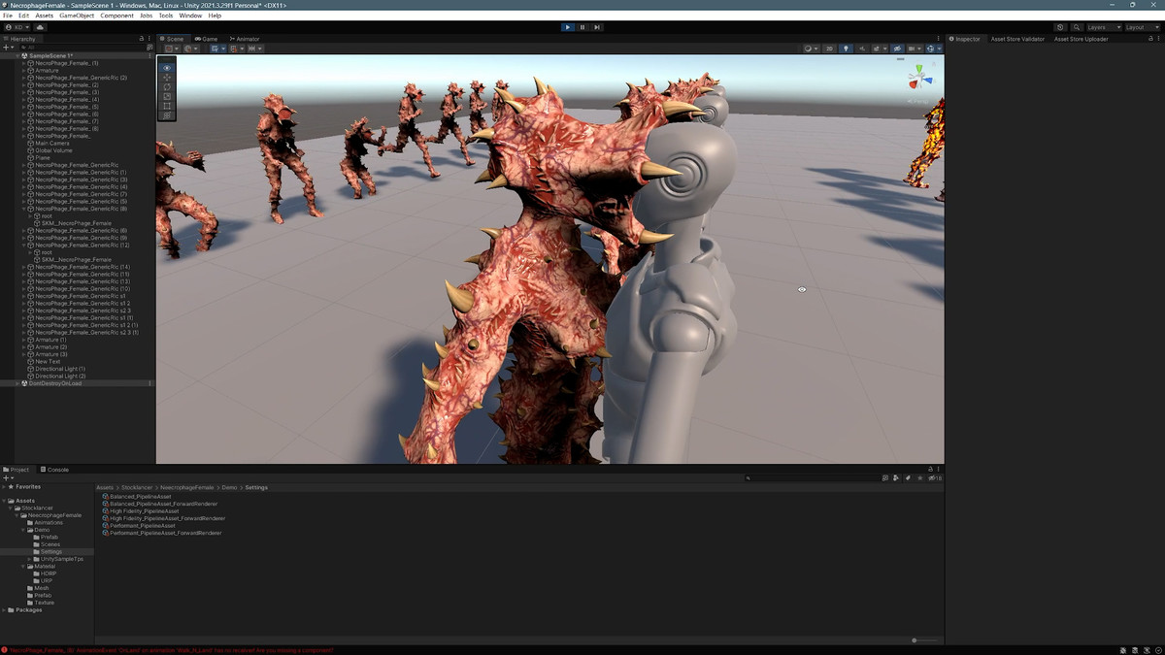Select the Move tool in scene overlay
This screenshot has width=1165, height=655.
point(167,78)
